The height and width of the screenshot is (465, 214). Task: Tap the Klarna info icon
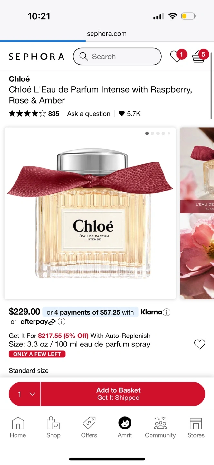pyautogui.click(x=167, y=312)
